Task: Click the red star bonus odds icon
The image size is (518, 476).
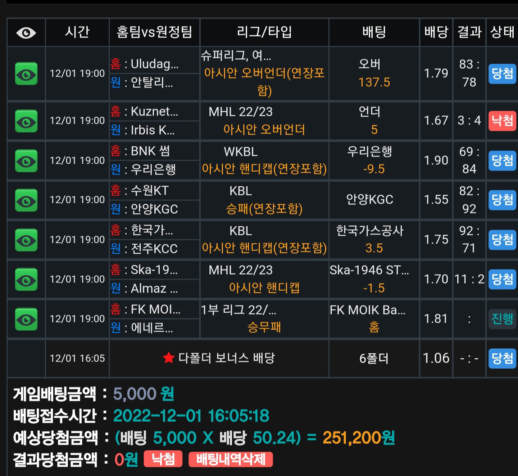Action: [x=168, y=358]
